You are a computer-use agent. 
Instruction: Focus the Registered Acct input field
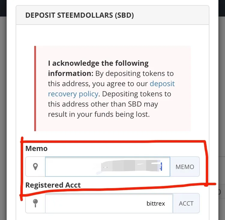(109, 203)
